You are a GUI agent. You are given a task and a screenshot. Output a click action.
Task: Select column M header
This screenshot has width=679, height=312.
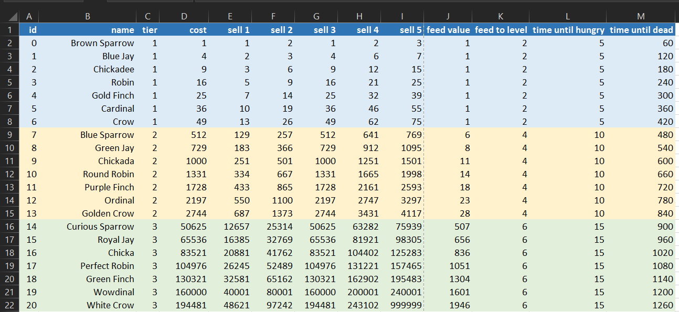coord(641,17)
